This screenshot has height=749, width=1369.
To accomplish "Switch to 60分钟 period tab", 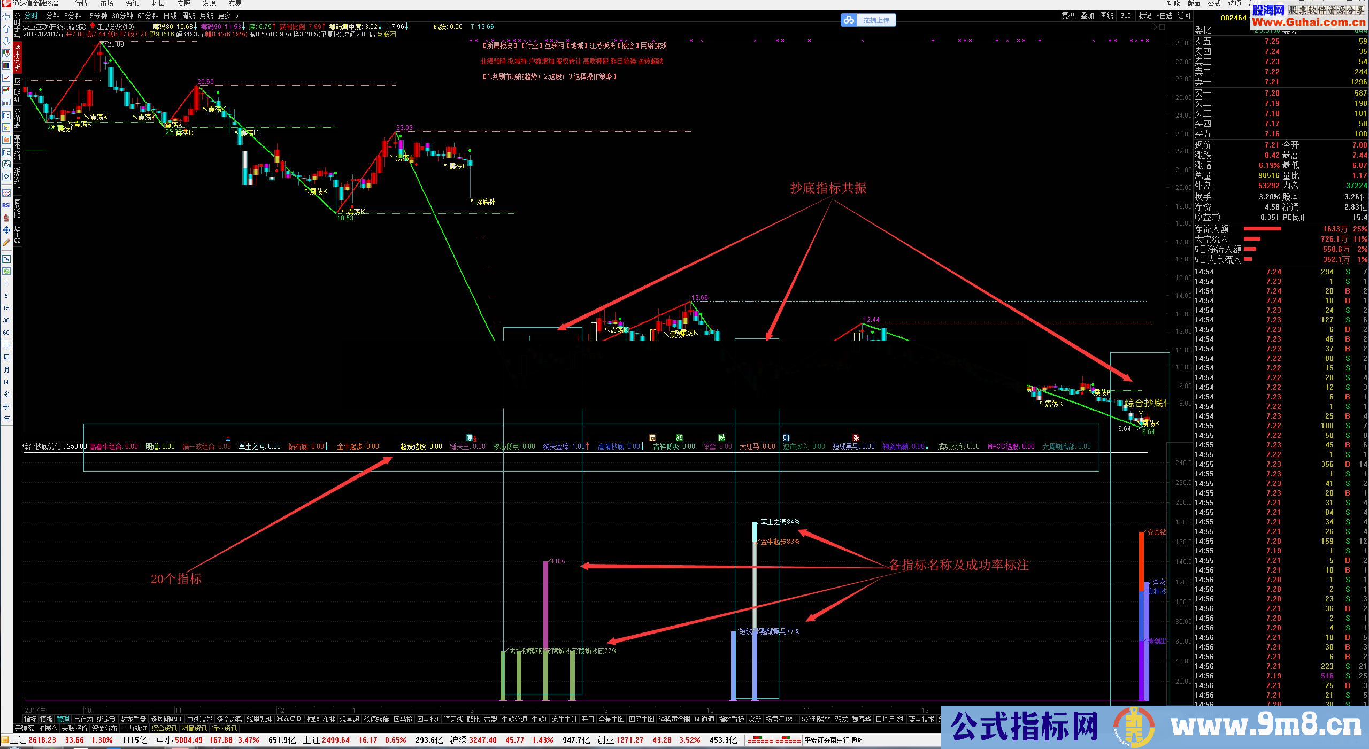I will (x=148, y=16).
